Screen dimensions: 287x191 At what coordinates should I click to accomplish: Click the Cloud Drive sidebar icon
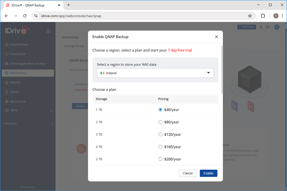click(x=7, y=54)
